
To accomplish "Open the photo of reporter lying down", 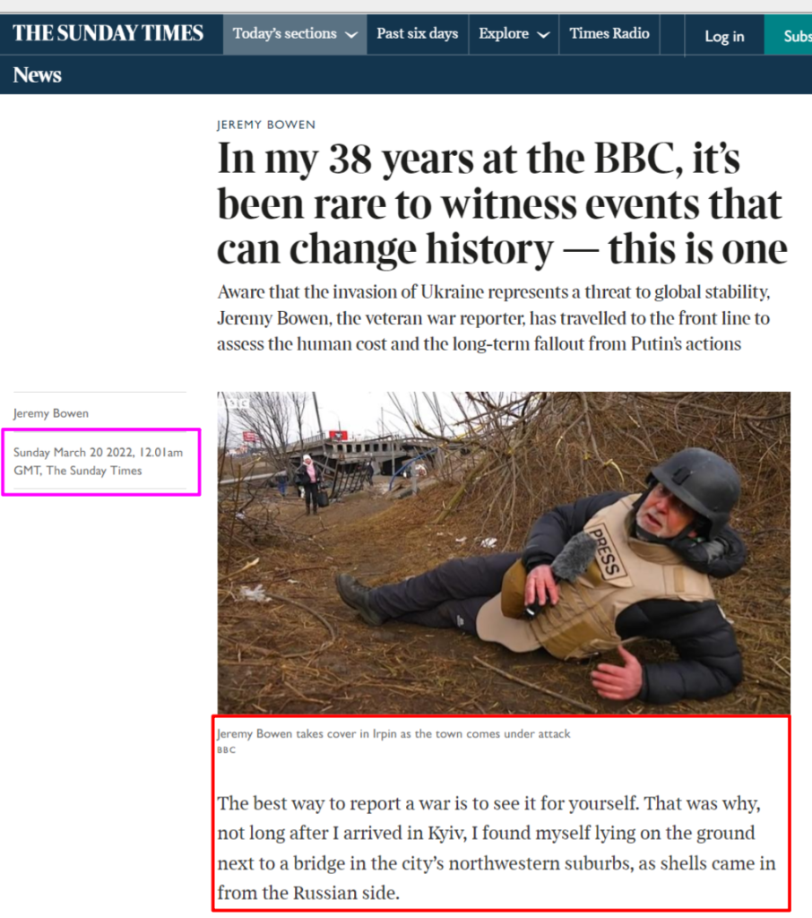I will (504, 552).
